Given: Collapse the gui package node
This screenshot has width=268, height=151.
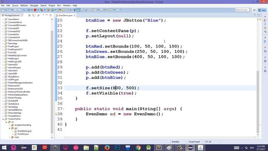Looking at the screenshot, I should click(x=10, y=128).
